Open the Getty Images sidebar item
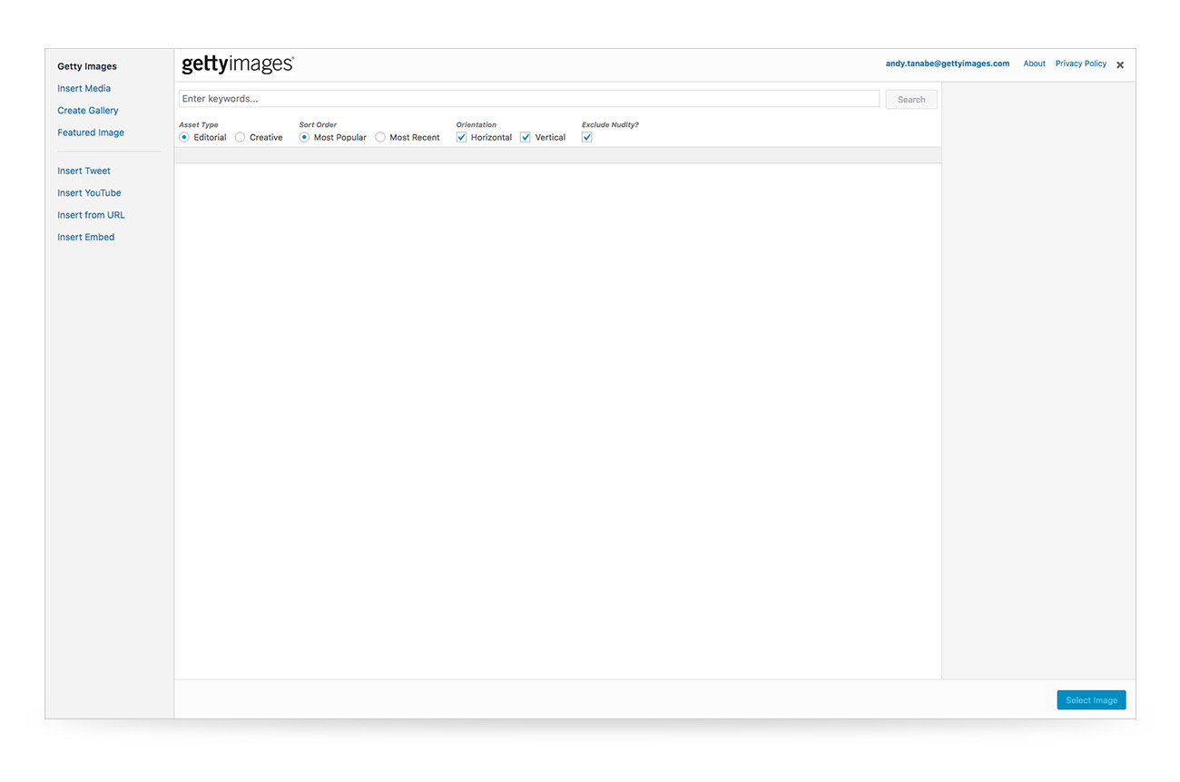This screenshot has width=1180, height=782. coord(87,66)
